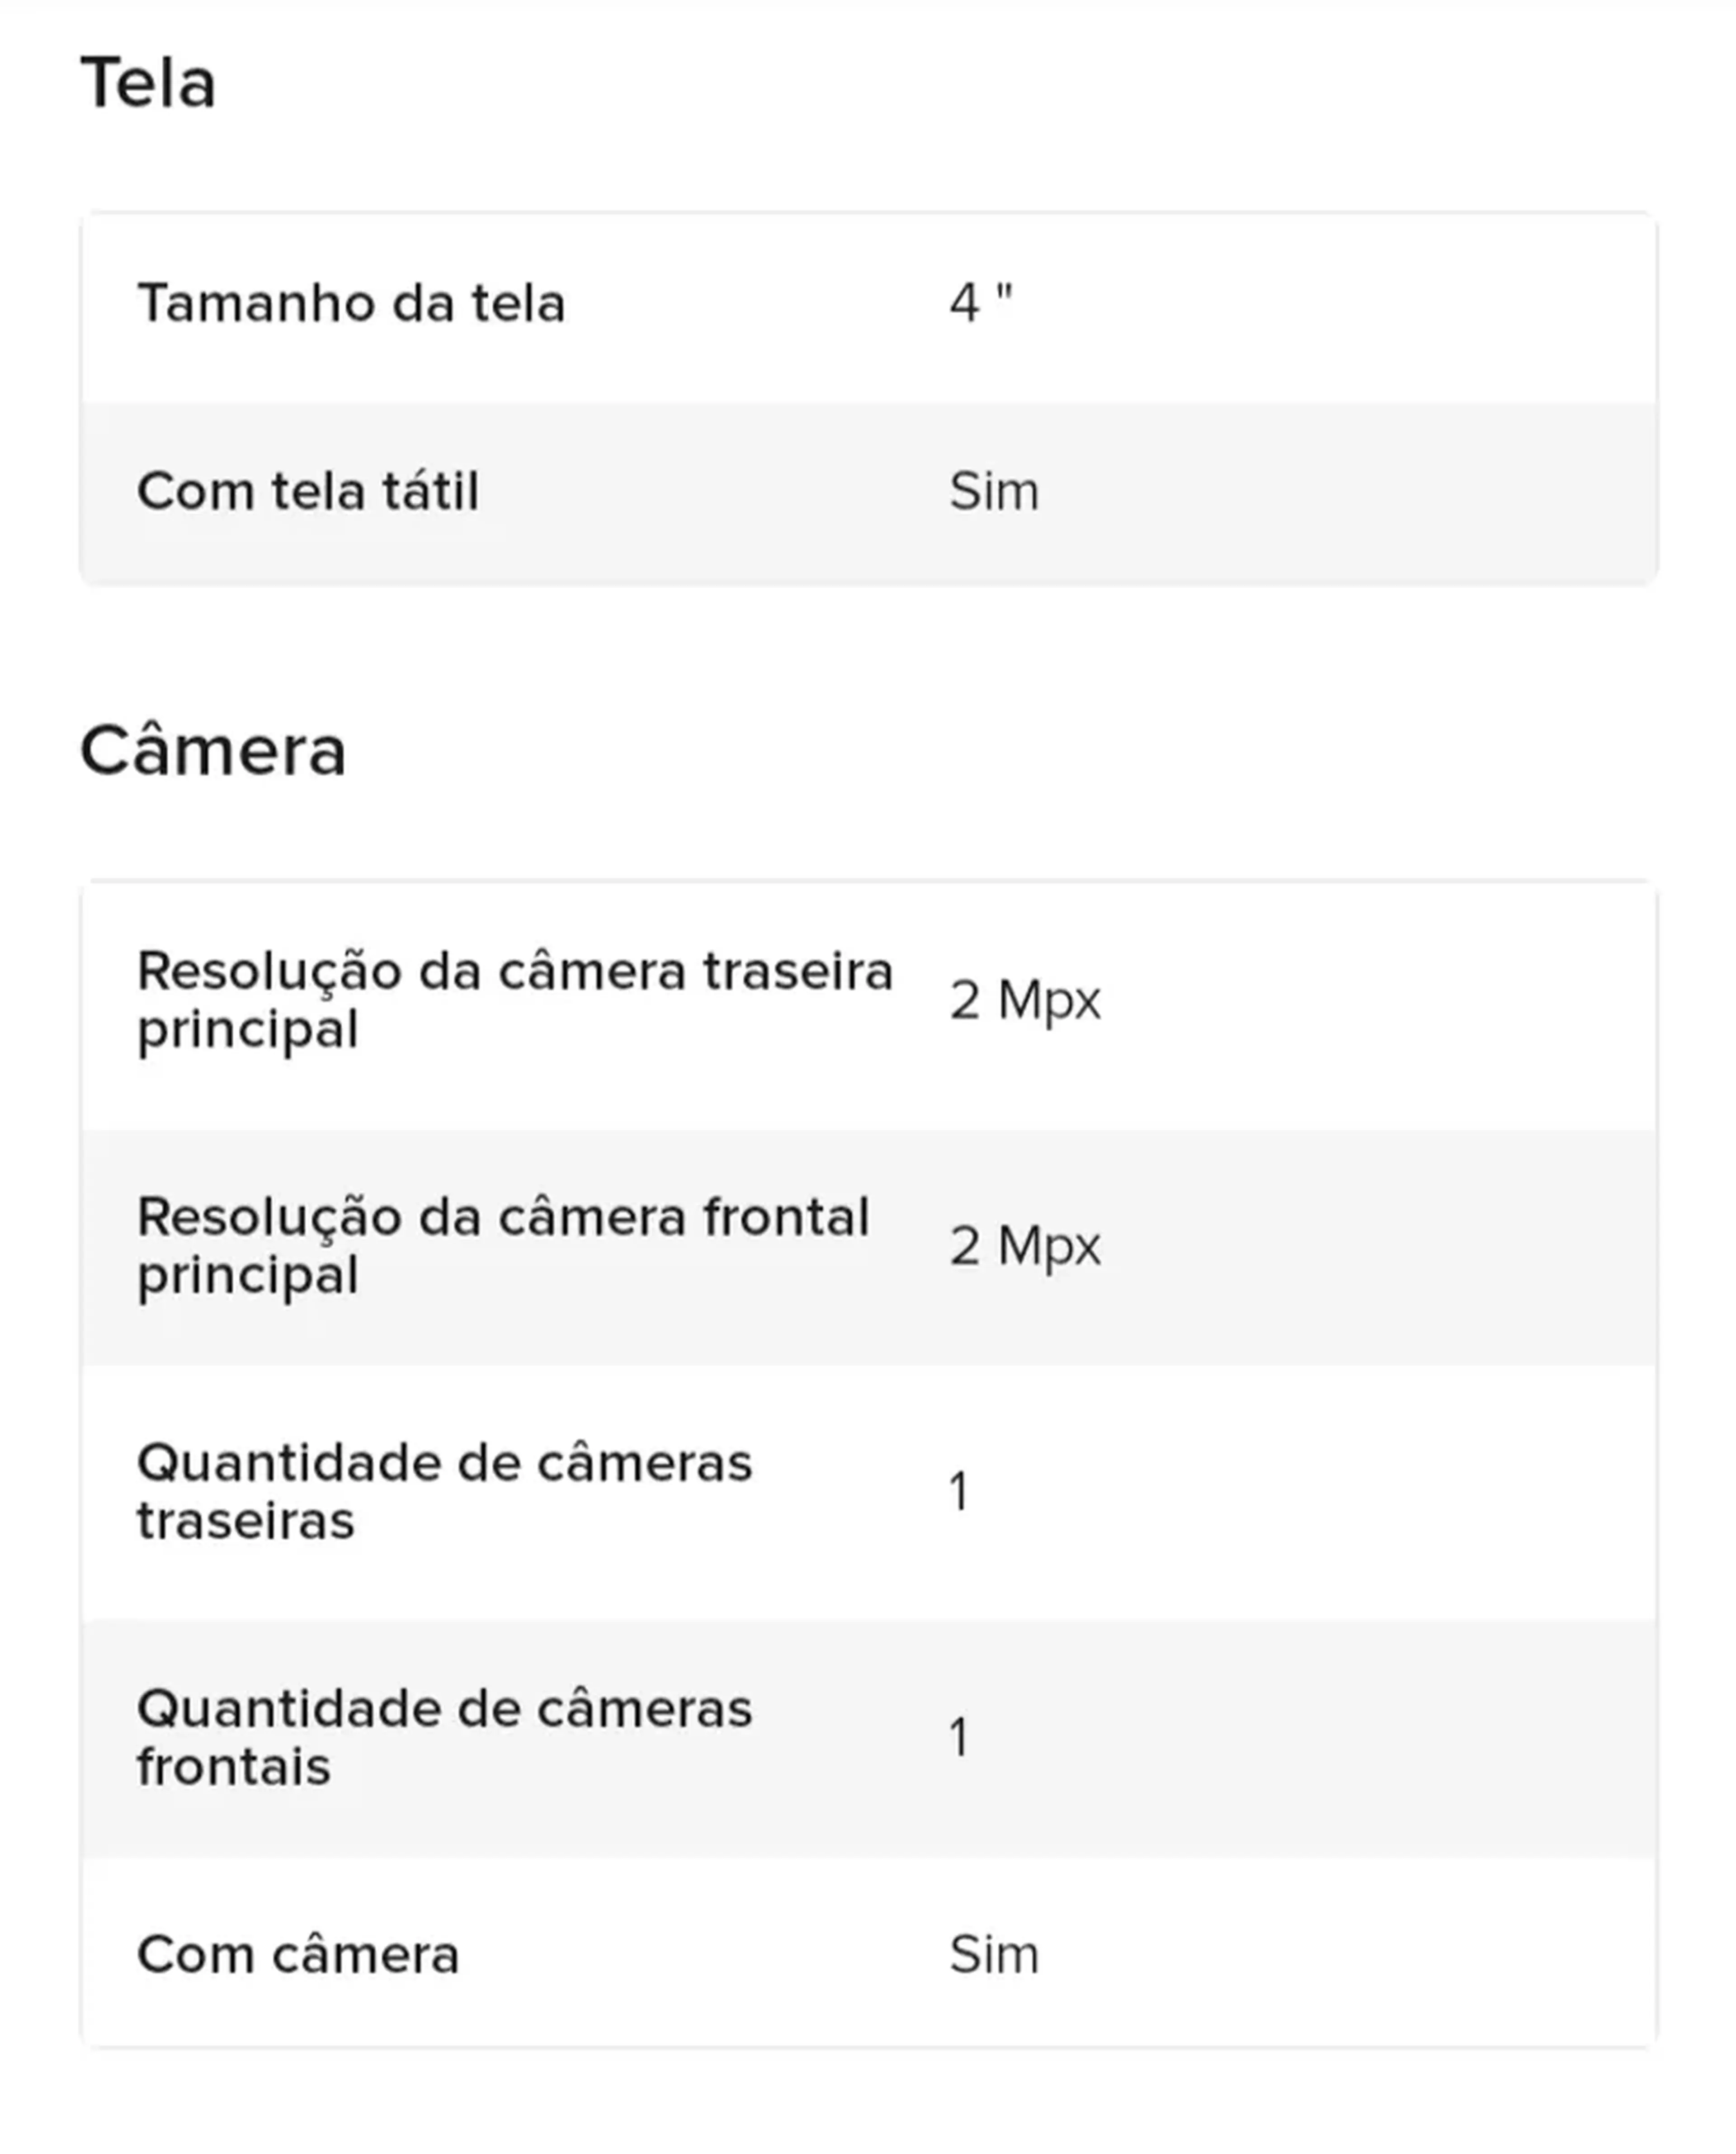Click the Tela section heading
This screenshot has width=1736, height=2154.
pos(148,83)
